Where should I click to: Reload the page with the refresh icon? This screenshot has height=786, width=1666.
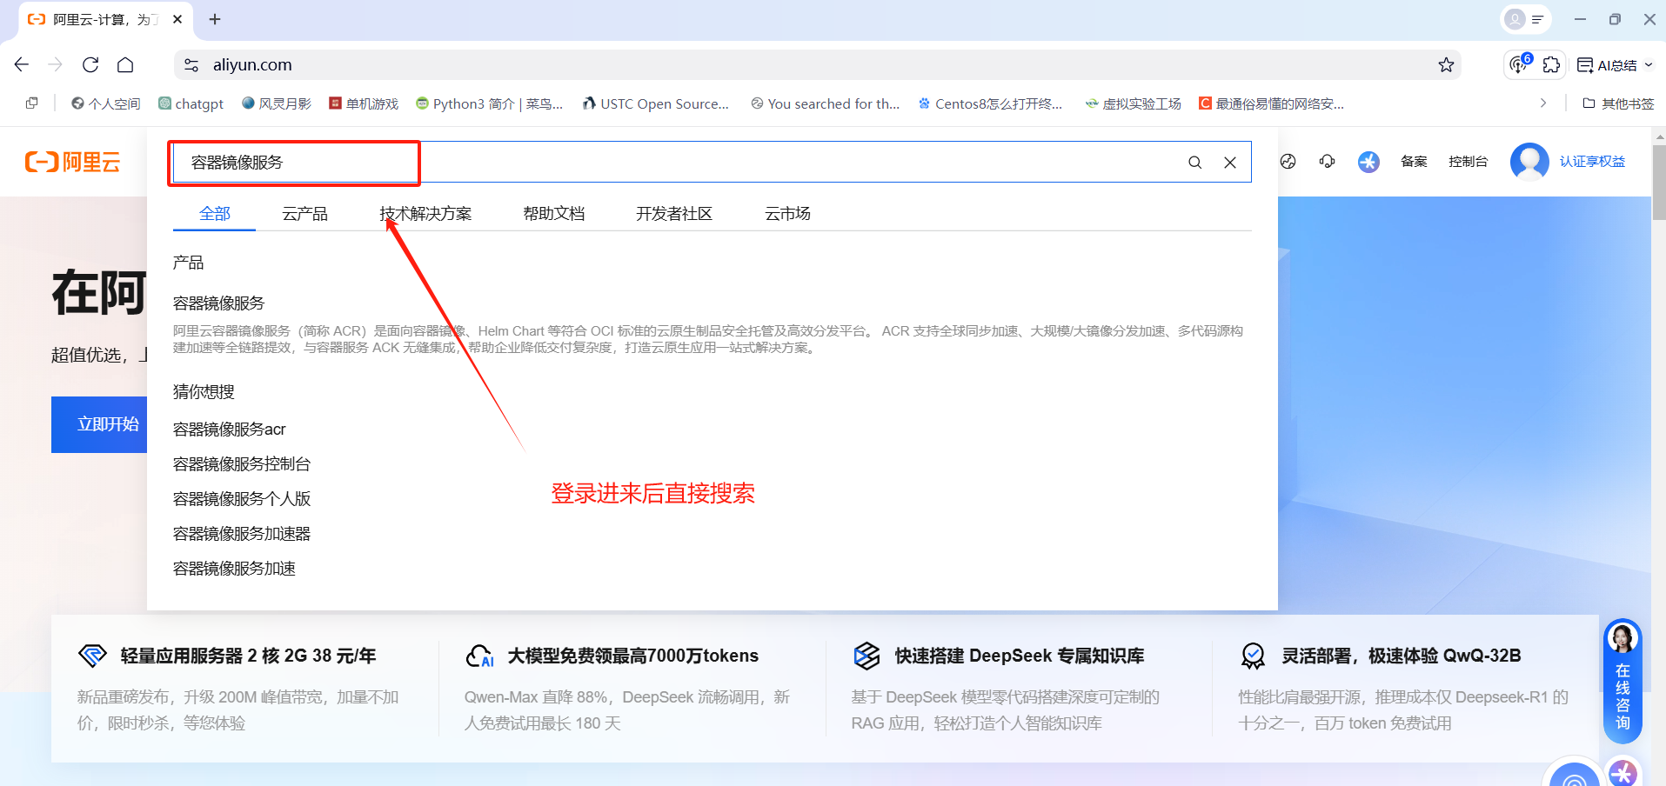click(x=90, y=64)
